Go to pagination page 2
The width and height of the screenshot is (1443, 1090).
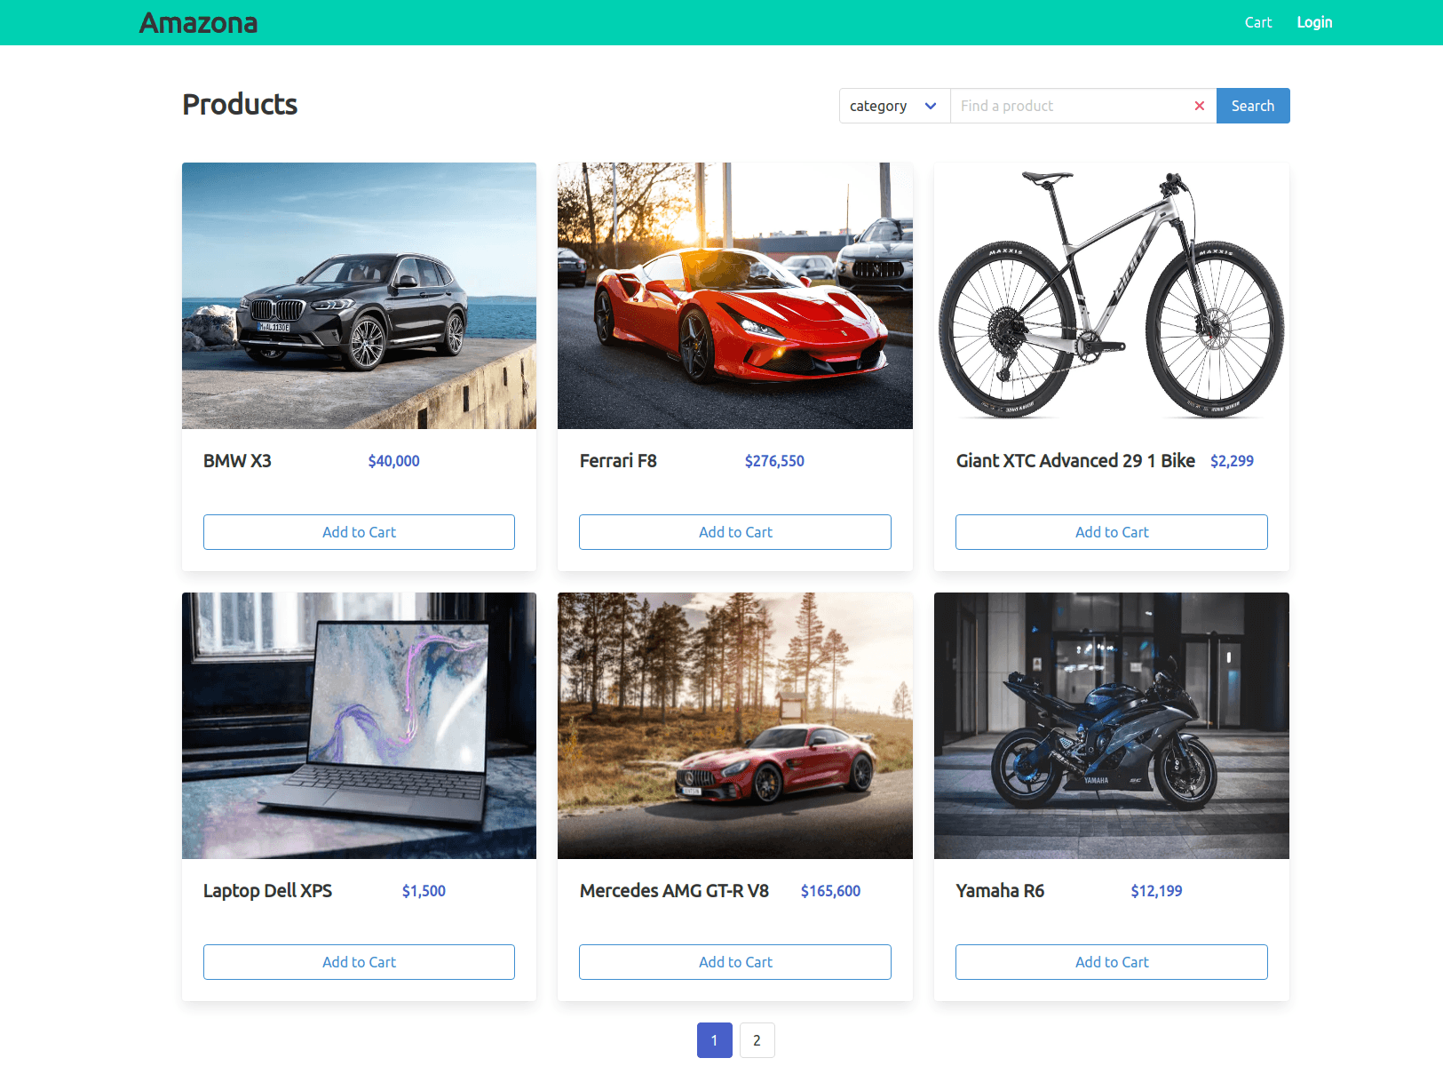pos(757,1040)
